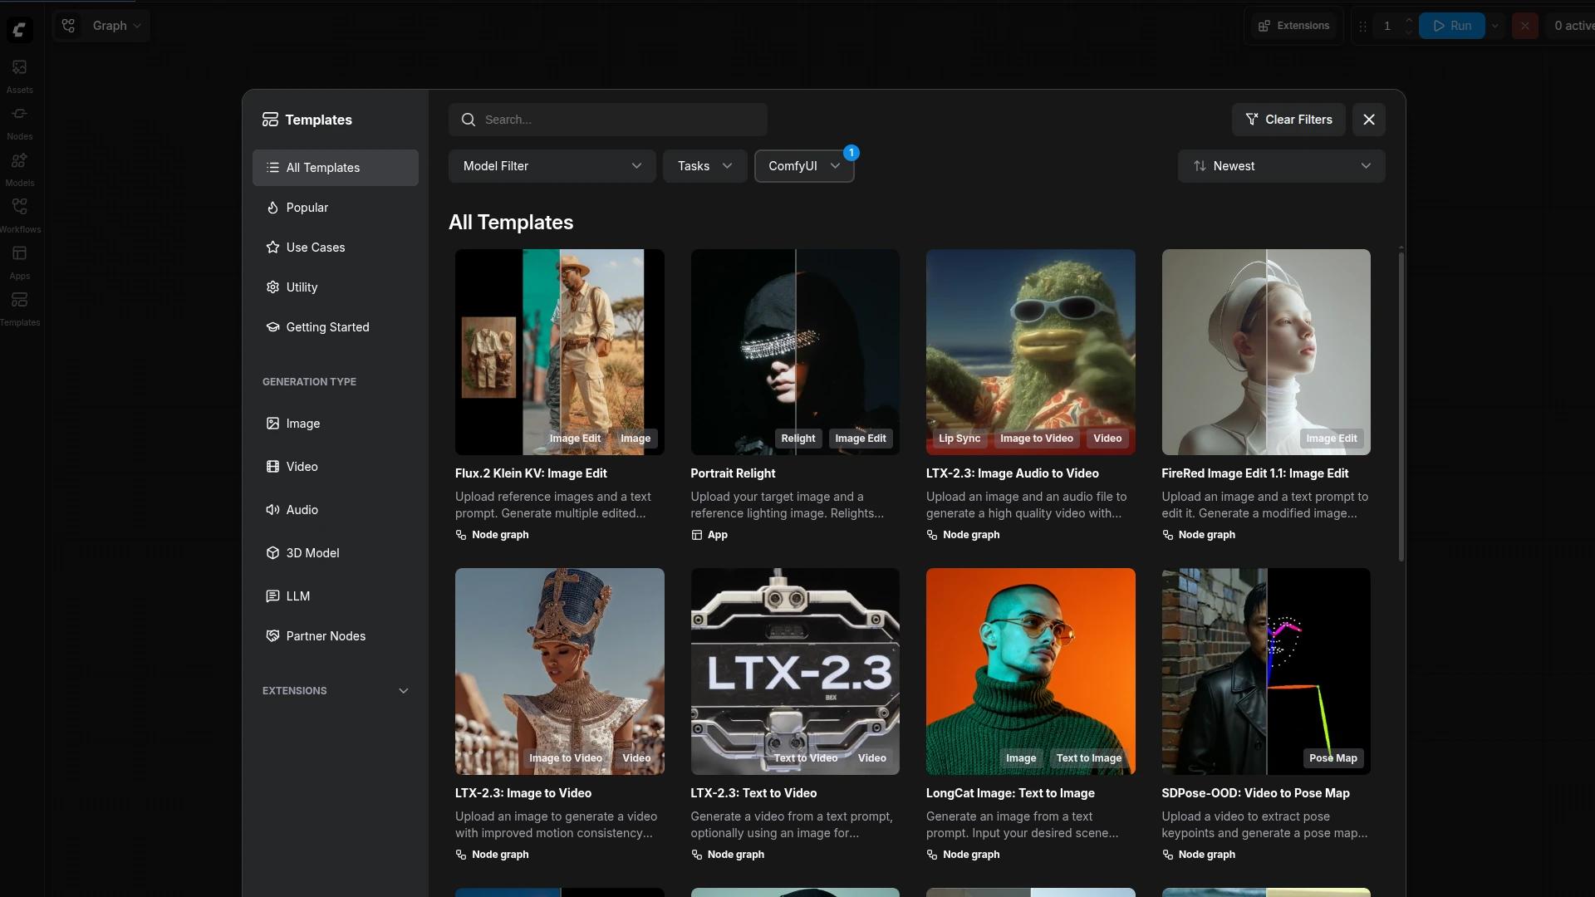Click the Clear Filters button

[x=1288, y=119]
